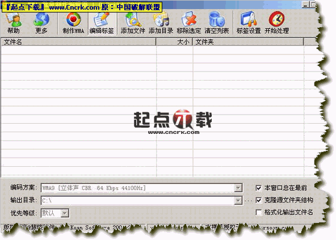Clear the list with 清空列表
The width and height of the screenshot is (336, 240).
[217, 23]
